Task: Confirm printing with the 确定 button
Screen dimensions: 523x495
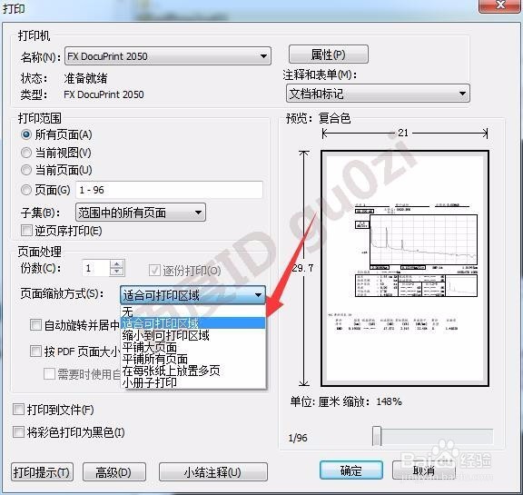Action: click(350, 470)
